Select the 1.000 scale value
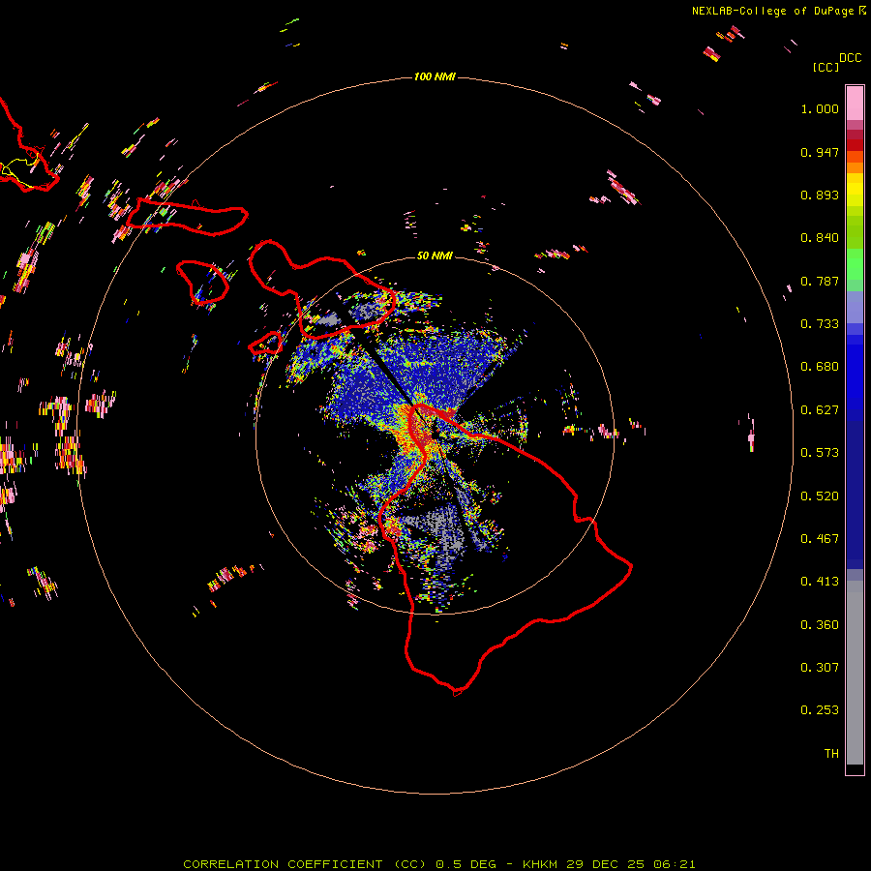The width and height of the screenshot is (871, 871). point(820,108)
